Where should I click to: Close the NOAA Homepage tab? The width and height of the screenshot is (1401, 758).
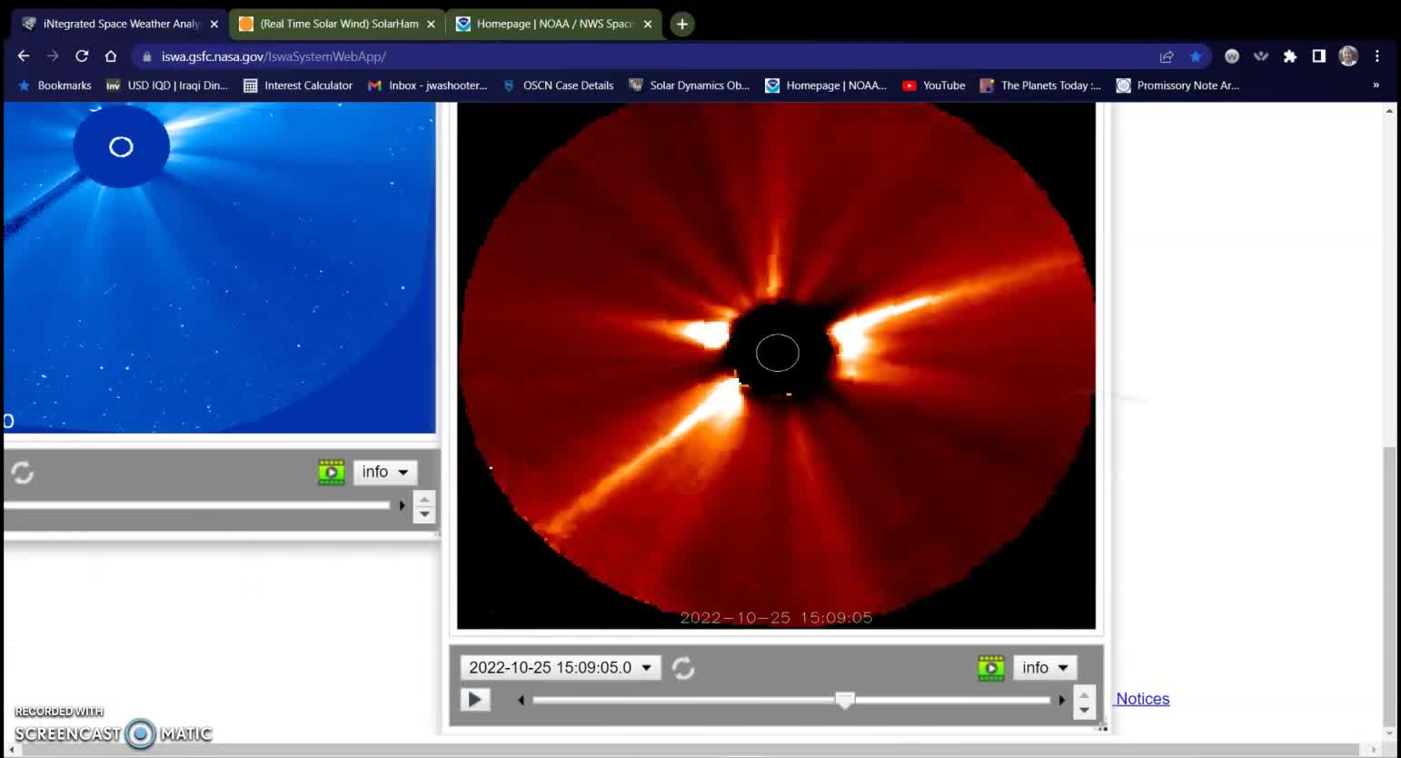point(648,25)
